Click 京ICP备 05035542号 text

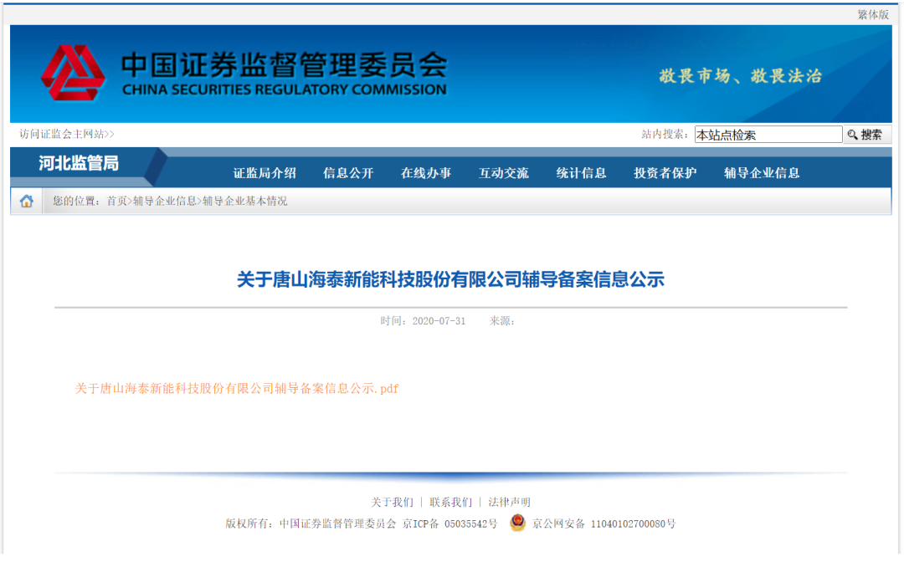click(x=449, y=524)
